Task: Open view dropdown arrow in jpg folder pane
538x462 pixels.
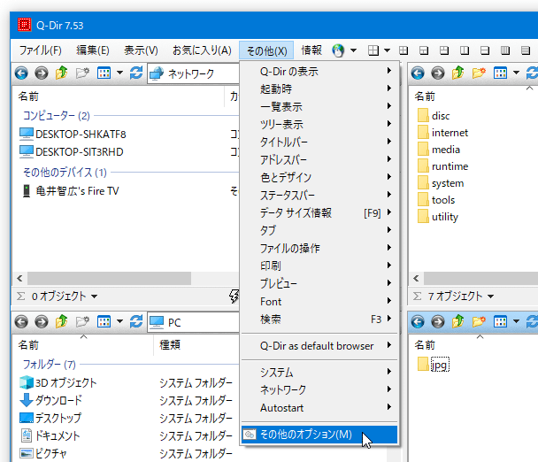Action: point(516,321)
